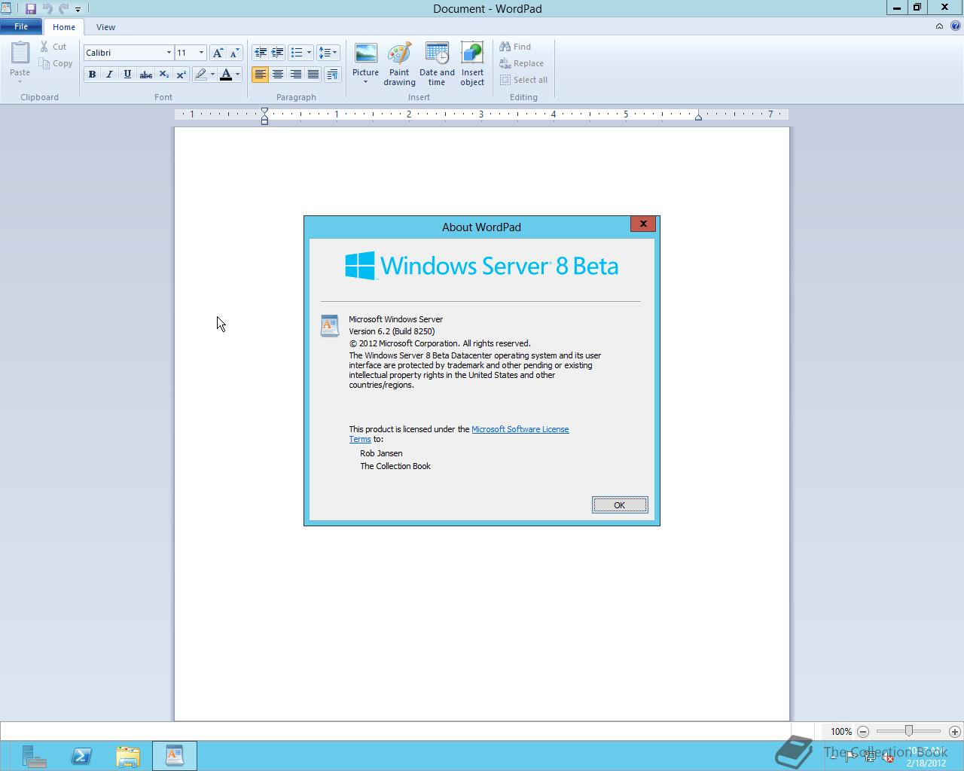This screenshot has height=771, width=964.
Task: Click the Cut scissors button
Action: 53,47
